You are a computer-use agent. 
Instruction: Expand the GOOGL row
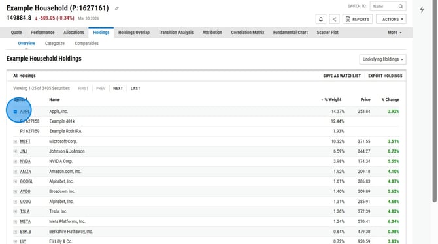[16, 181]
